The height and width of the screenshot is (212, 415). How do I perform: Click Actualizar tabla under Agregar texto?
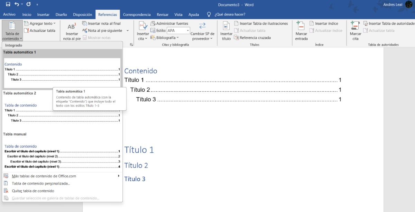point(40,30)
